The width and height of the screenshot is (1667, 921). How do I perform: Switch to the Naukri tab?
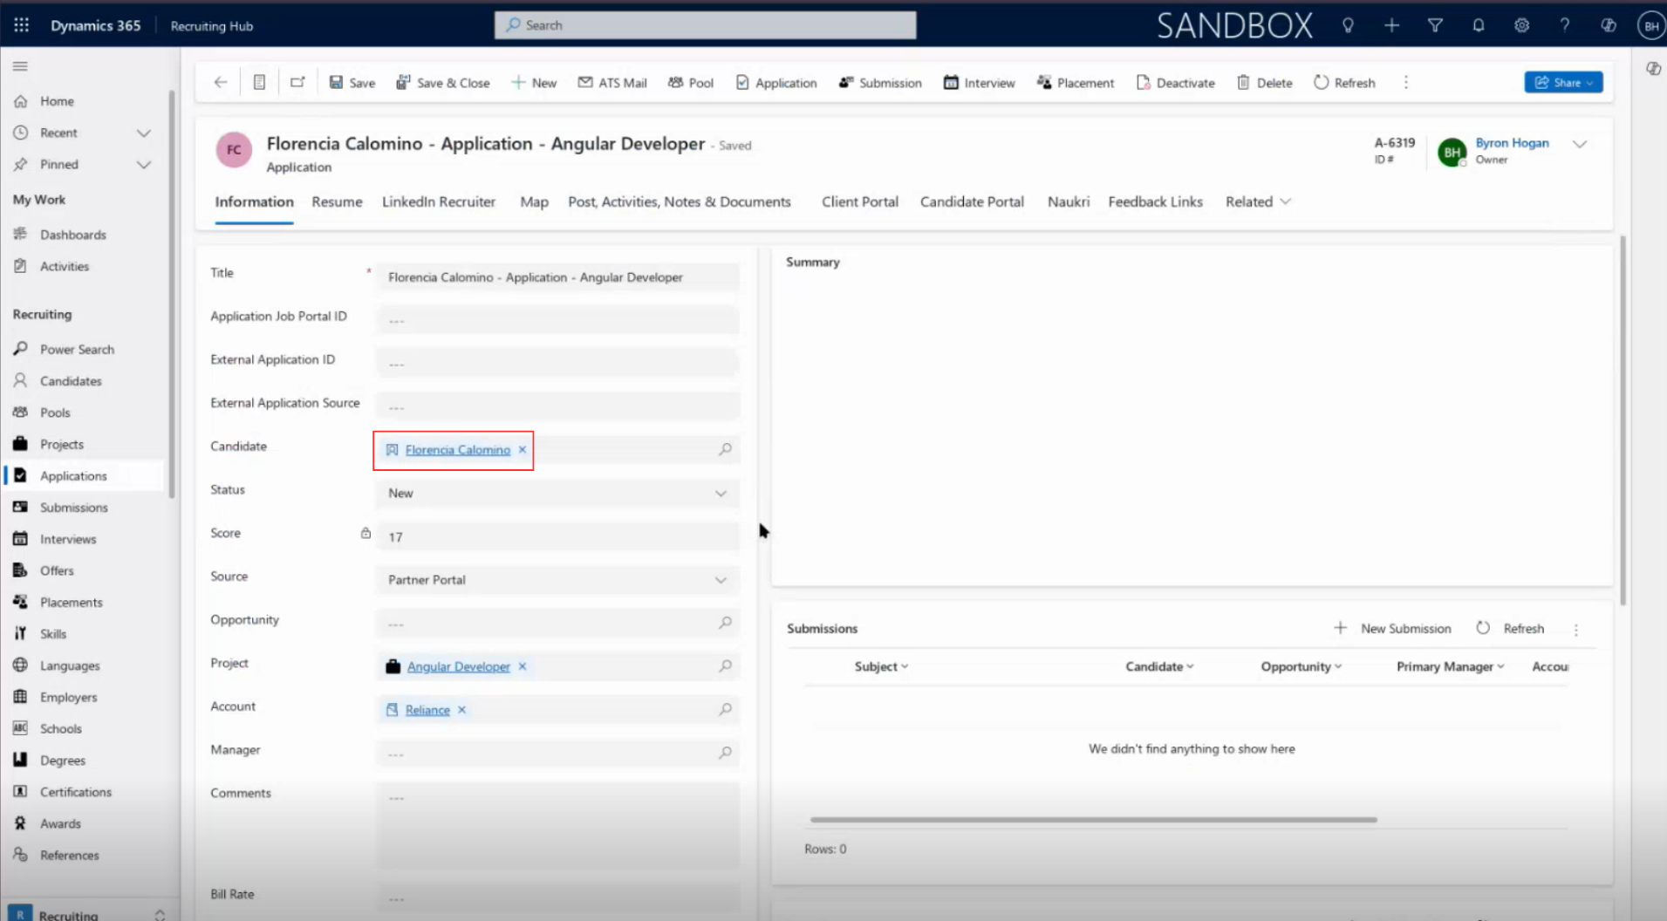(x=1069, y=201)
